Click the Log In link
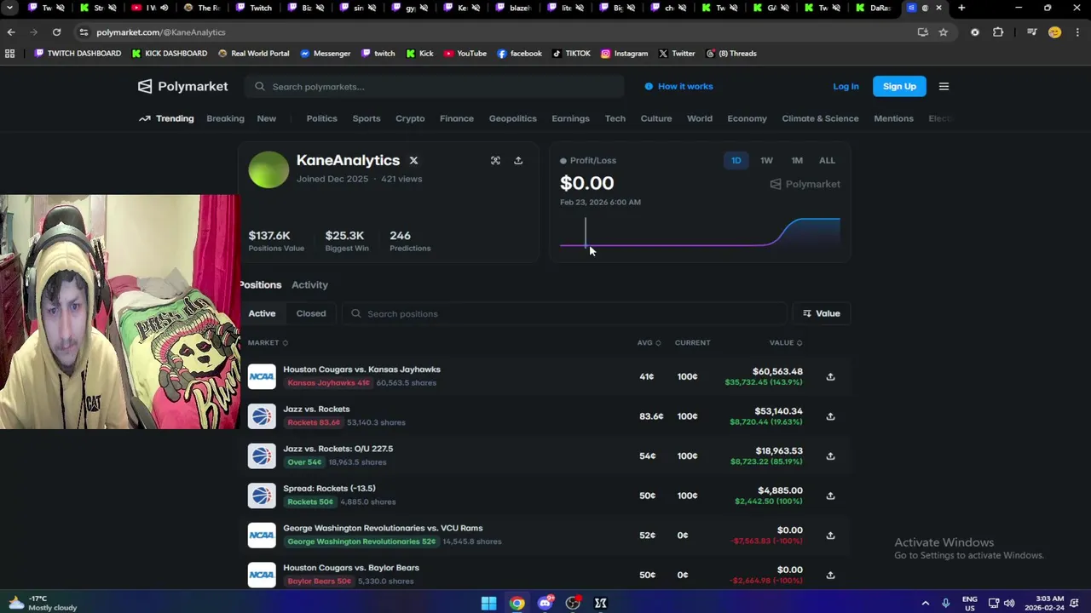Image resolution: width=1091 pixels, height=613 pixels. pyautogui.click(x=846, y=86)
